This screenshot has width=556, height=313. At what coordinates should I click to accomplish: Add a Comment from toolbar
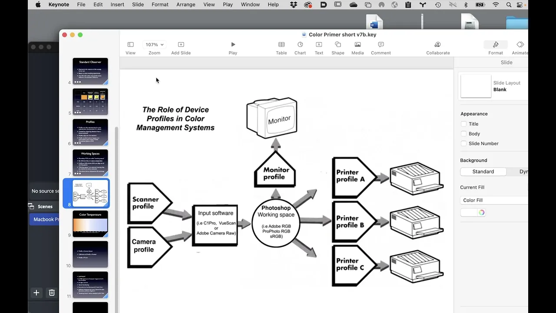pos(381,48)
